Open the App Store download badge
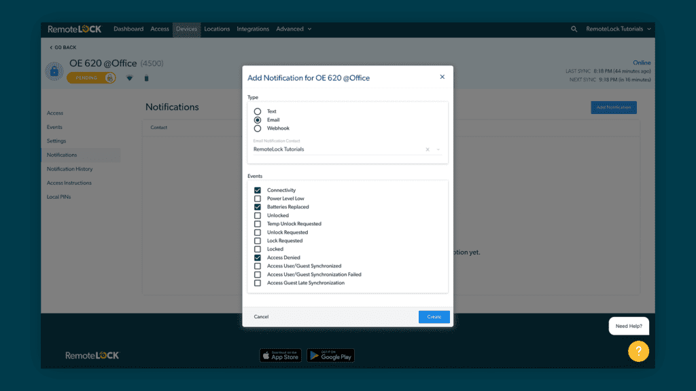696x391 pixels. [281, 356]
